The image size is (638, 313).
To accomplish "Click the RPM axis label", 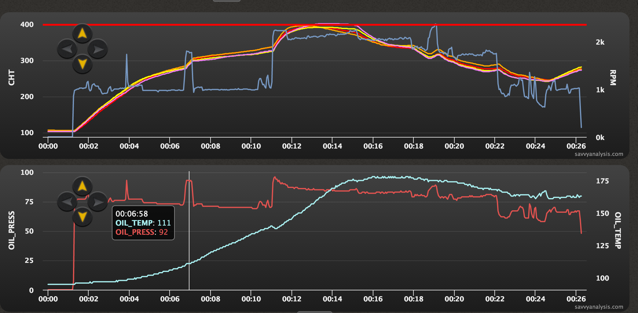I will [613, 78].
